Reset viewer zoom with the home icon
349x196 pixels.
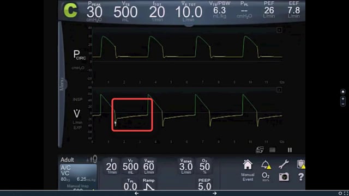[x=343, y=92]
